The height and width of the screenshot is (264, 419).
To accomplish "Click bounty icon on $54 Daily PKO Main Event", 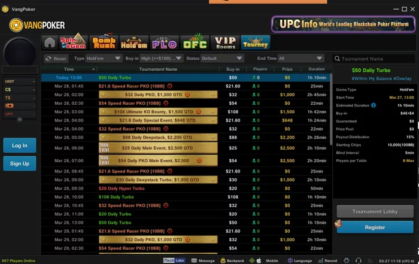I will click(199, 160).
